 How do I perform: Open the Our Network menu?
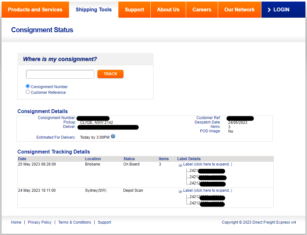[239, 10]
